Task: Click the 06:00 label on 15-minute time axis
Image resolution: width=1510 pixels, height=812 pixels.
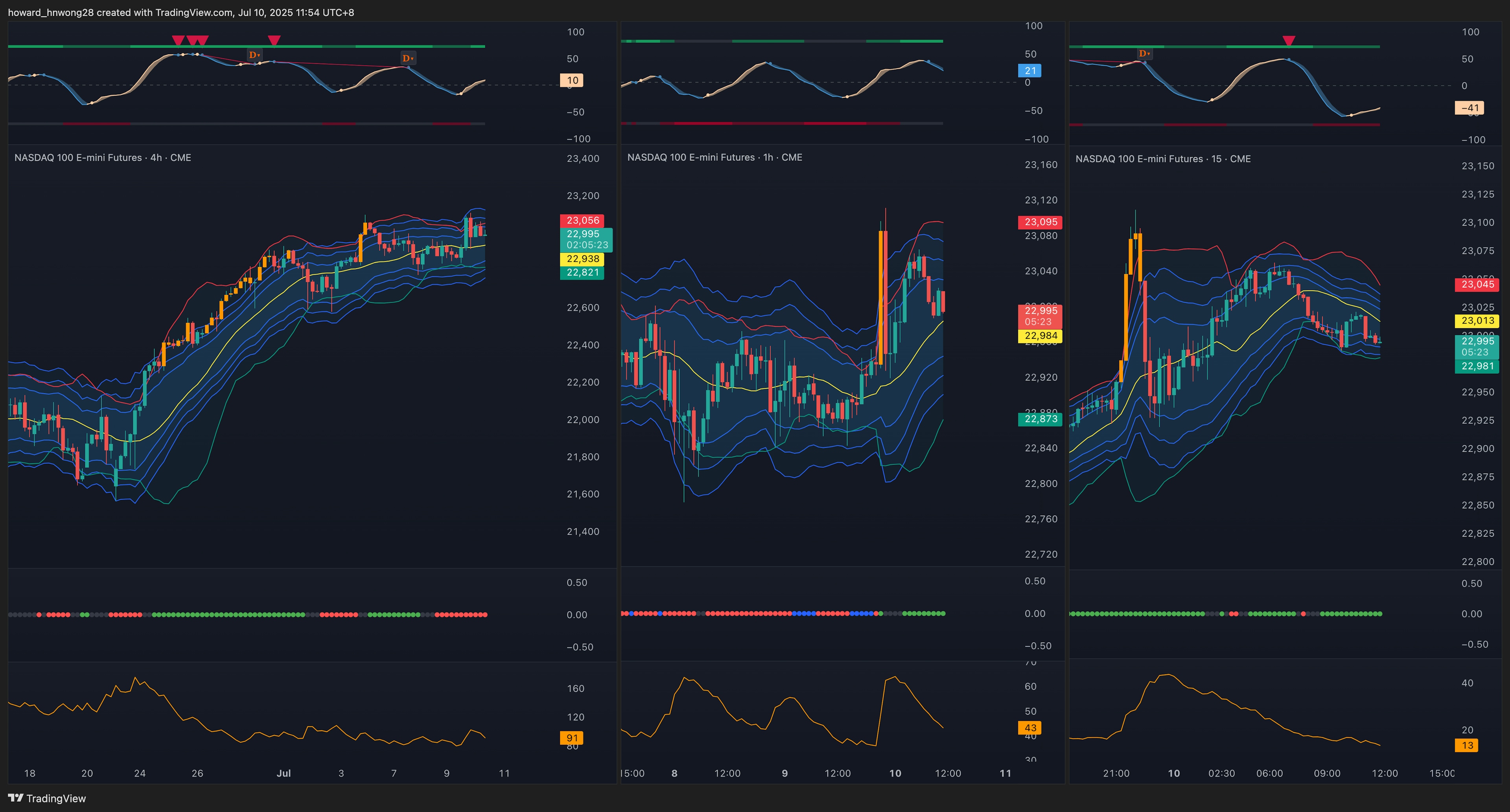Action: (1269, 773)
